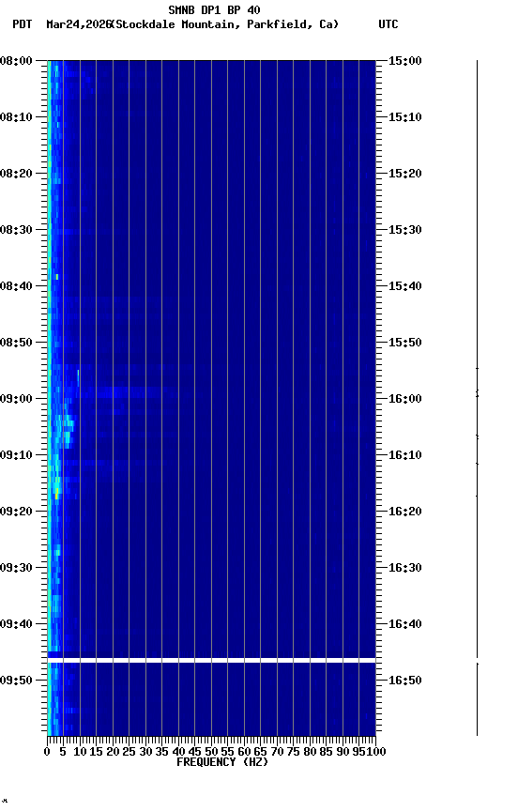Click the 15:40 UTC time label
518x811 pixels.
coord(405,286)
